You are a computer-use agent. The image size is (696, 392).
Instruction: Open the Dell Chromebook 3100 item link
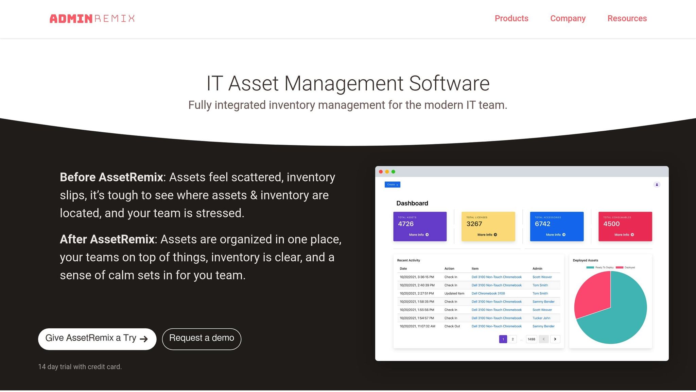click(x=488, y=293)
